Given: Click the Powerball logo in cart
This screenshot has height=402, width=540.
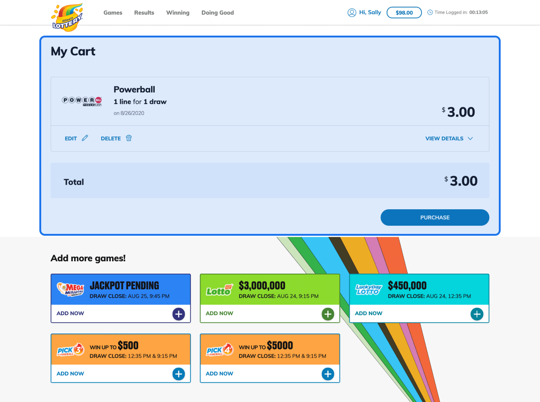Looking at the screenshot, I should 82,101.
